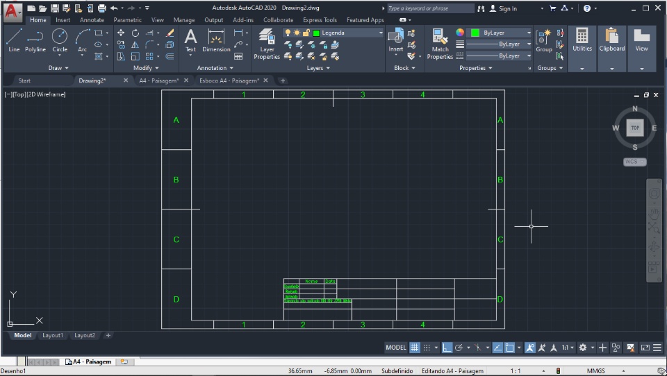Click the Help question mark icon
The image size is (667, 376).
click(x=586, y=8)
